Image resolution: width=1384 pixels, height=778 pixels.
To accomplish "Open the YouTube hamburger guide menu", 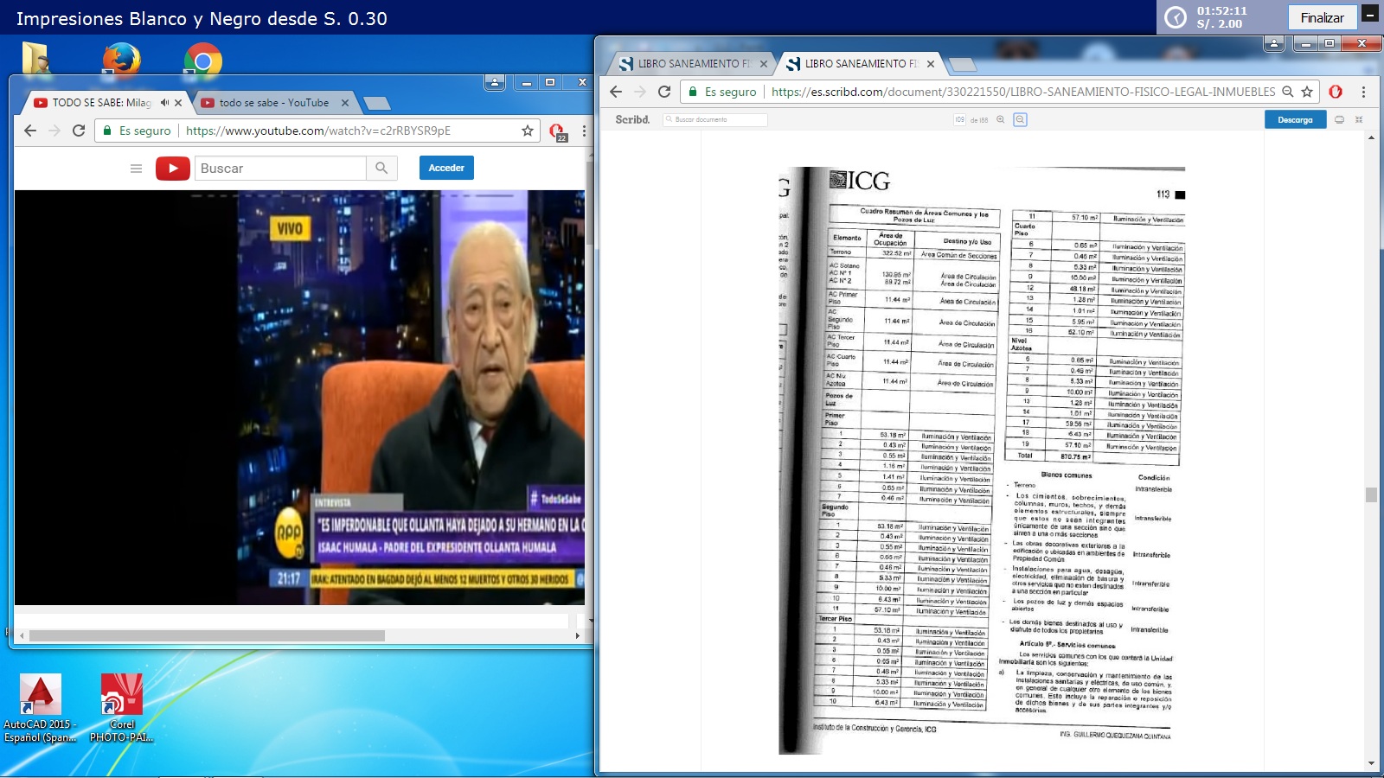I will click(x=136, y=169).
